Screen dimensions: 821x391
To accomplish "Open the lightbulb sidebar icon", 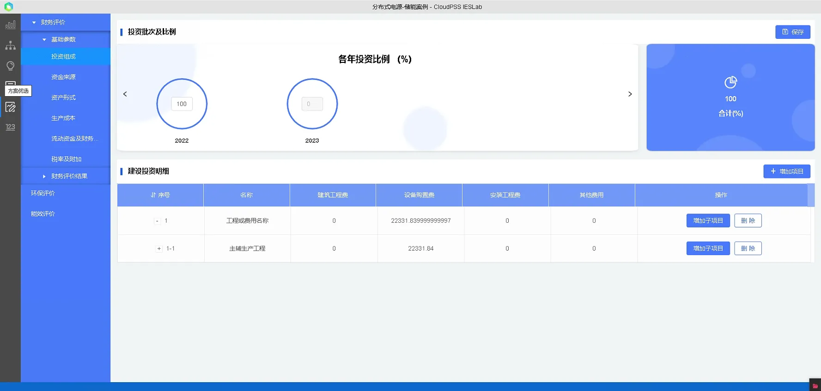I will pyautogui.click(x=10, y=66).
